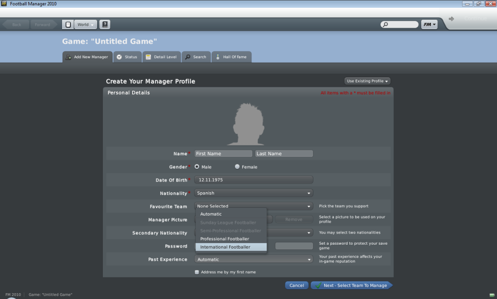
Task: Choose International Footballer option
Action: [231, 247]
